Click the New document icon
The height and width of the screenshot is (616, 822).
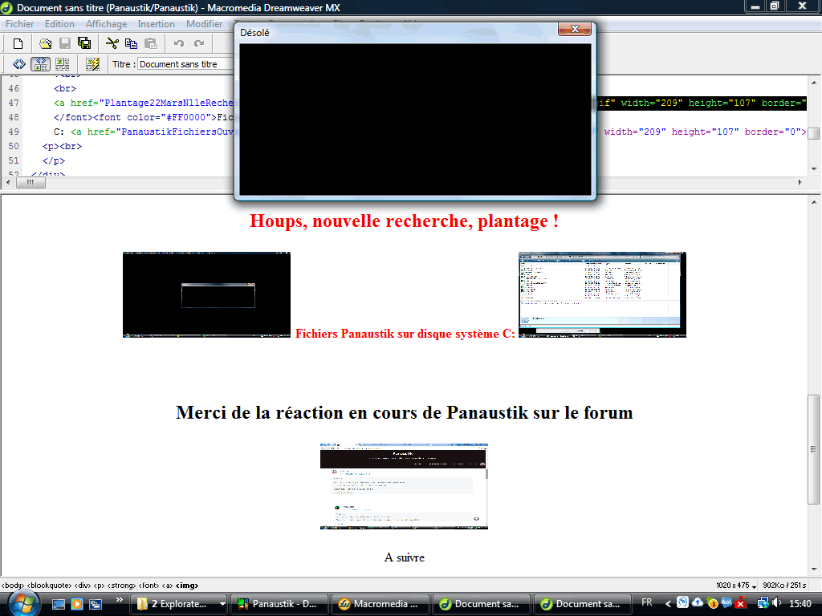click(x=18, y=43)
